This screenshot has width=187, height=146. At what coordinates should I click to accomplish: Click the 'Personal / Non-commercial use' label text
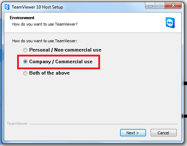[x=65, y=50]
